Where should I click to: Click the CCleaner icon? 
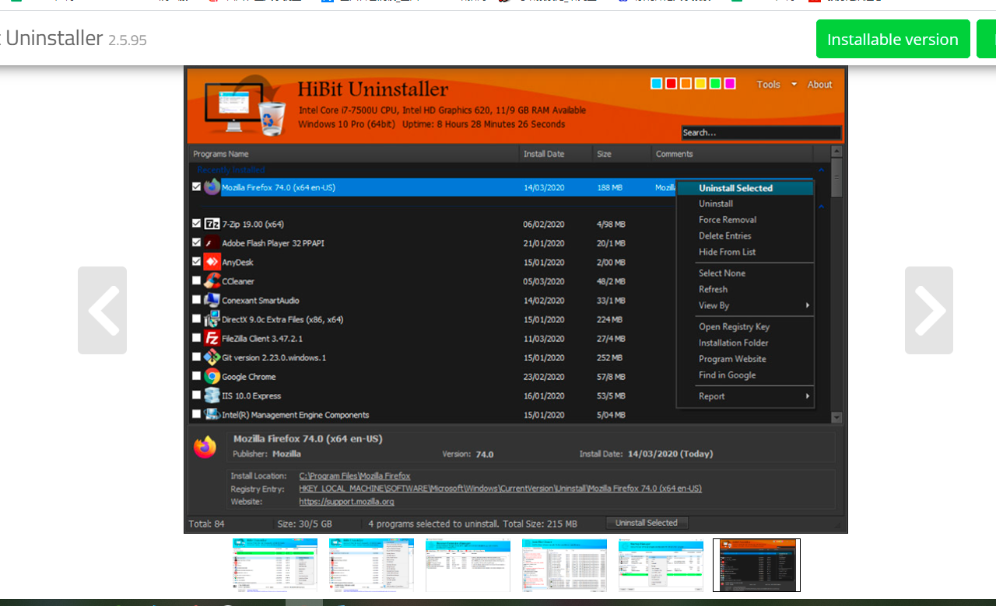[x=211, y=281]
